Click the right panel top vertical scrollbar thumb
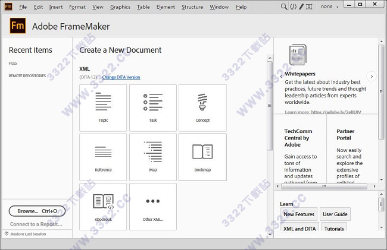 coord(381,92)
